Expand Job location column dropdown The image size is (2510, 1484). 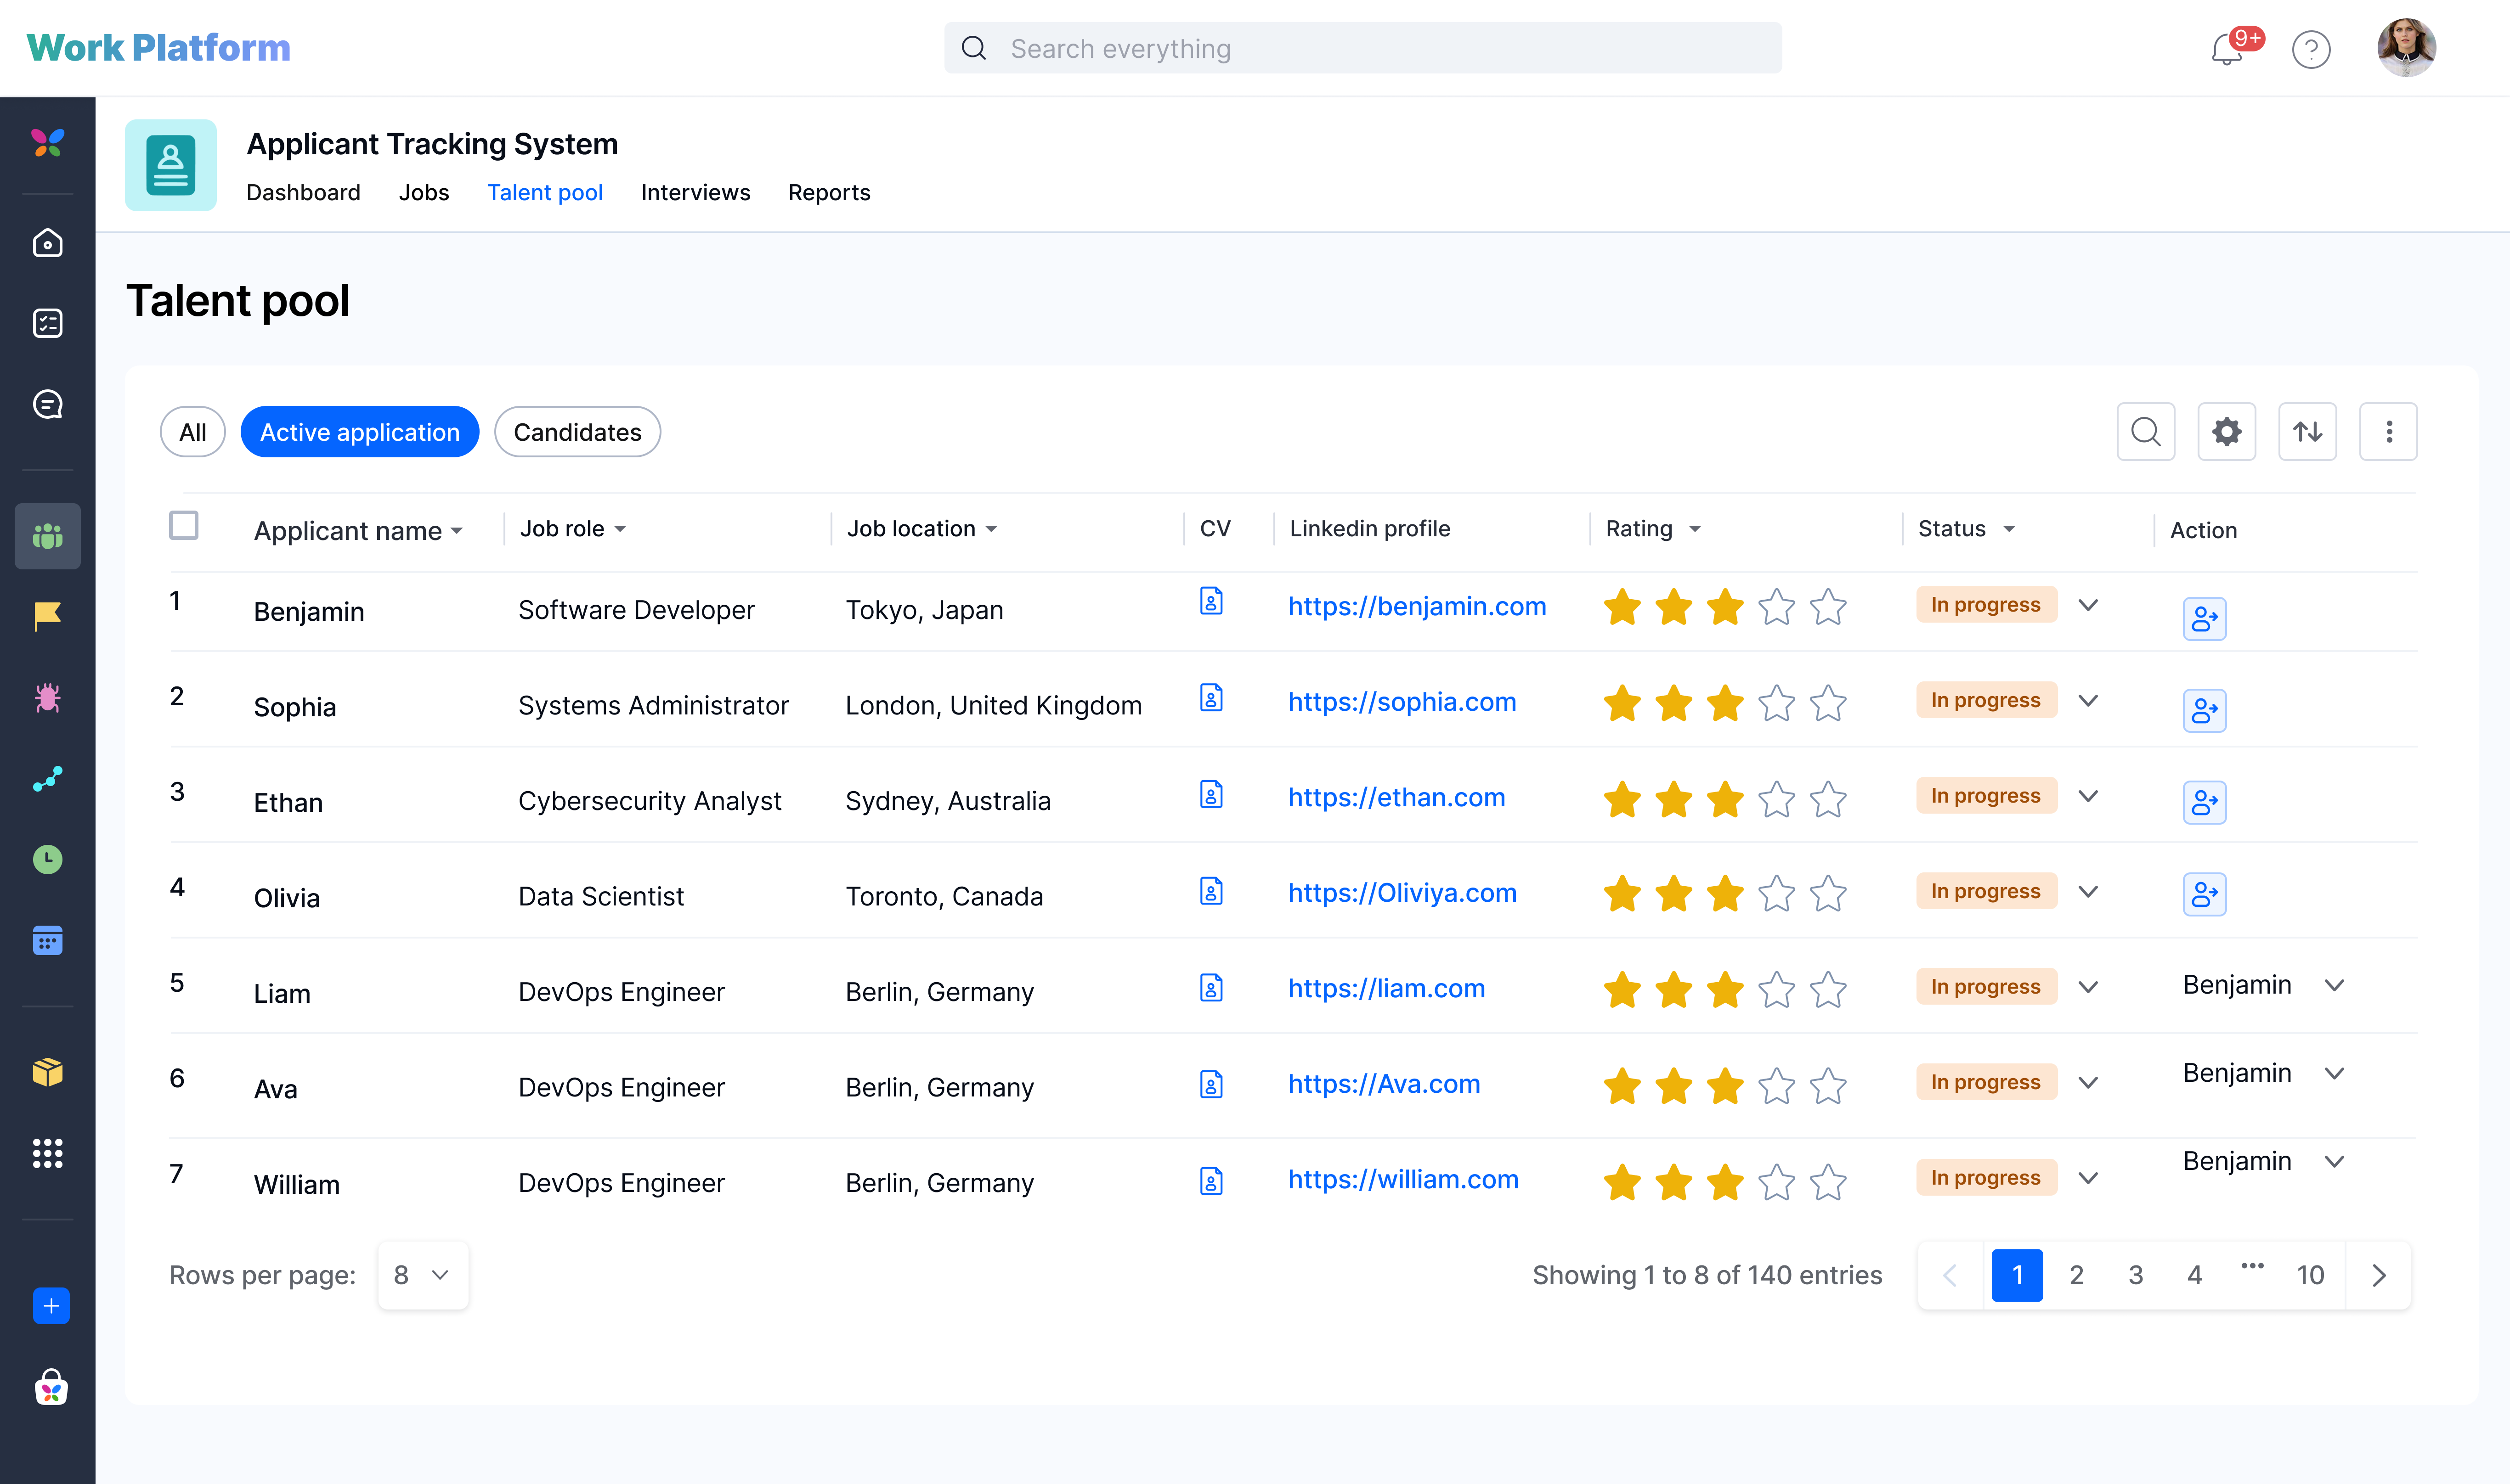click(x=991, y=529)
